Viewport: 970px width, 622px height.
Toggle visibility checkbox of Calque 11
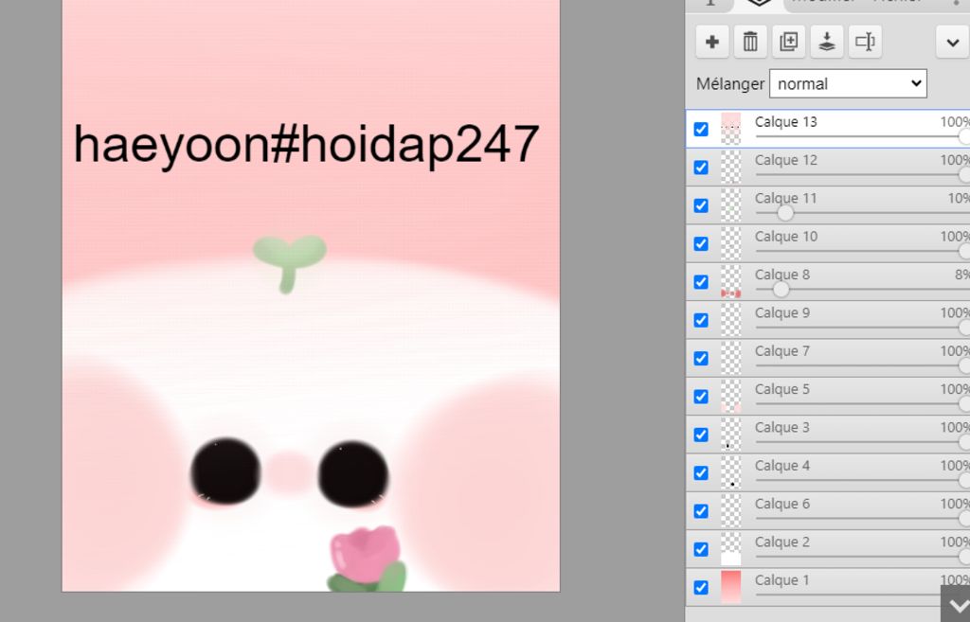coord(701,205)
